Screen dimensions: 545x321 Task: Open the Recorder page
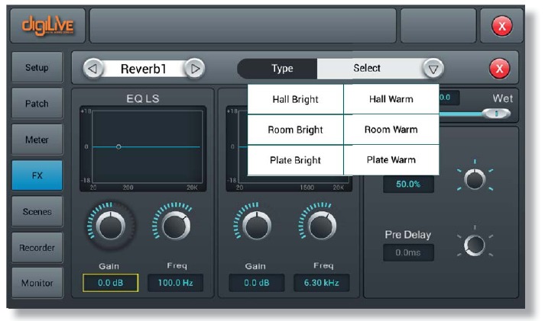coord(37,248)
